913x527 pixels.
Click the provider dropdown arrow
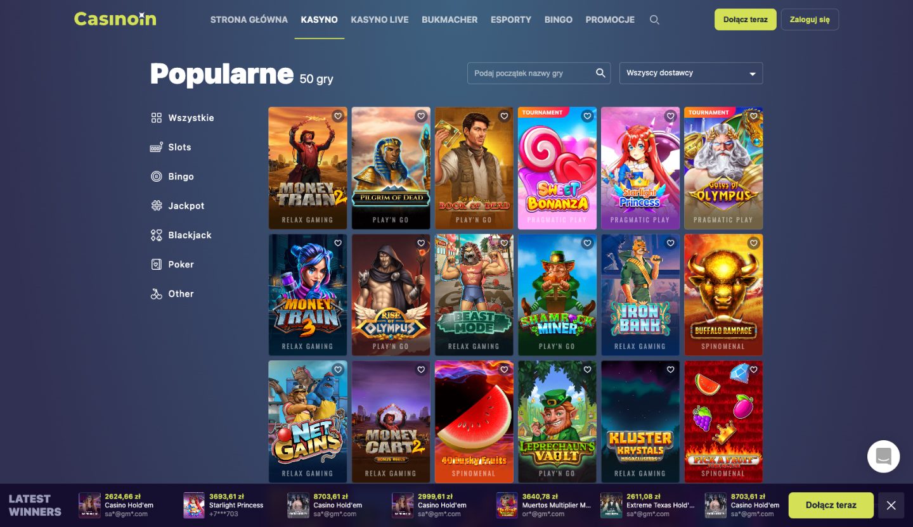pos(752,74)
